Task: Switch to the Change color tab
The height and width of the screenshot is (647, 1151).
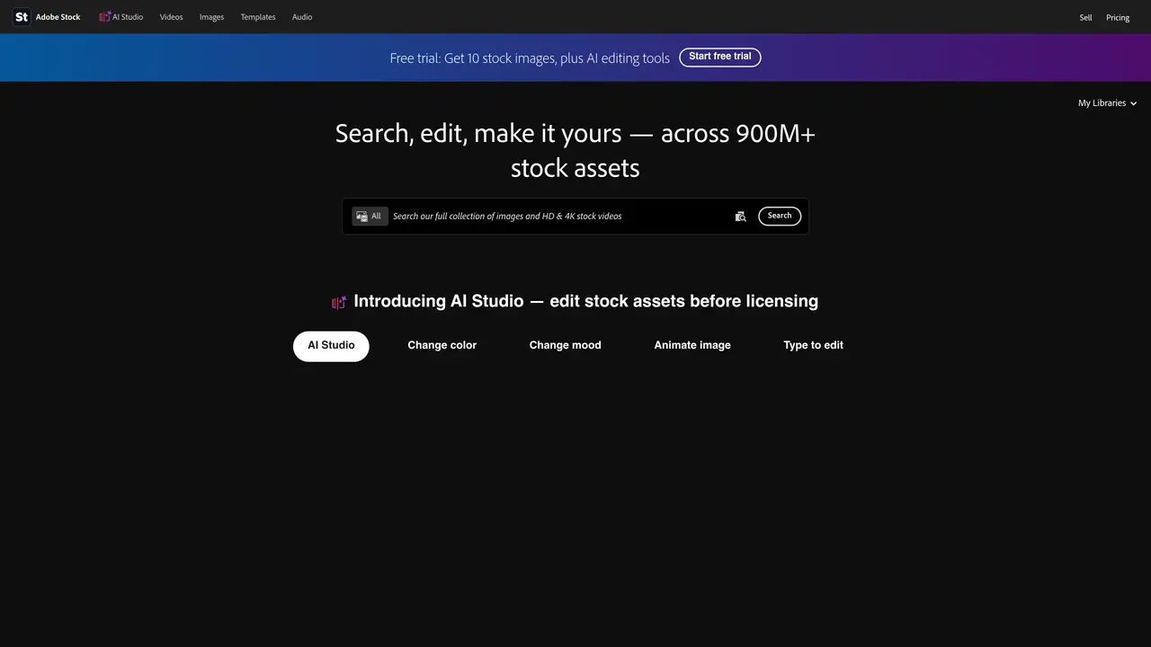Action: pos(442,346)
